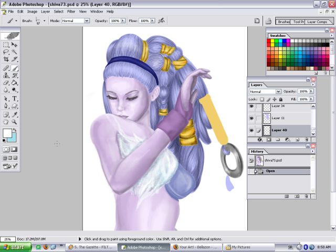
Task: Select the Type tool
Action: pos(15,98)
